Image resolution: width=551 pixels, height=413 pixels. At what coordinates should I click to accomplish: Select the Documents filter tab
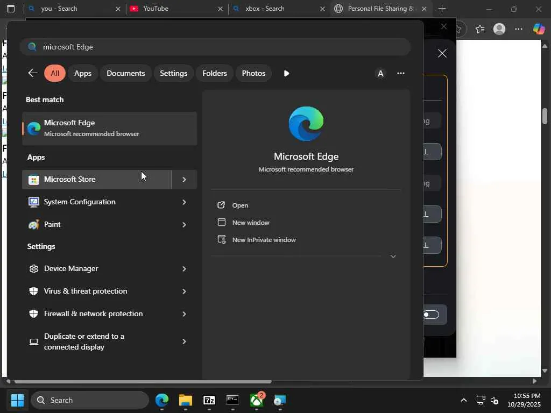click(125, 73)
